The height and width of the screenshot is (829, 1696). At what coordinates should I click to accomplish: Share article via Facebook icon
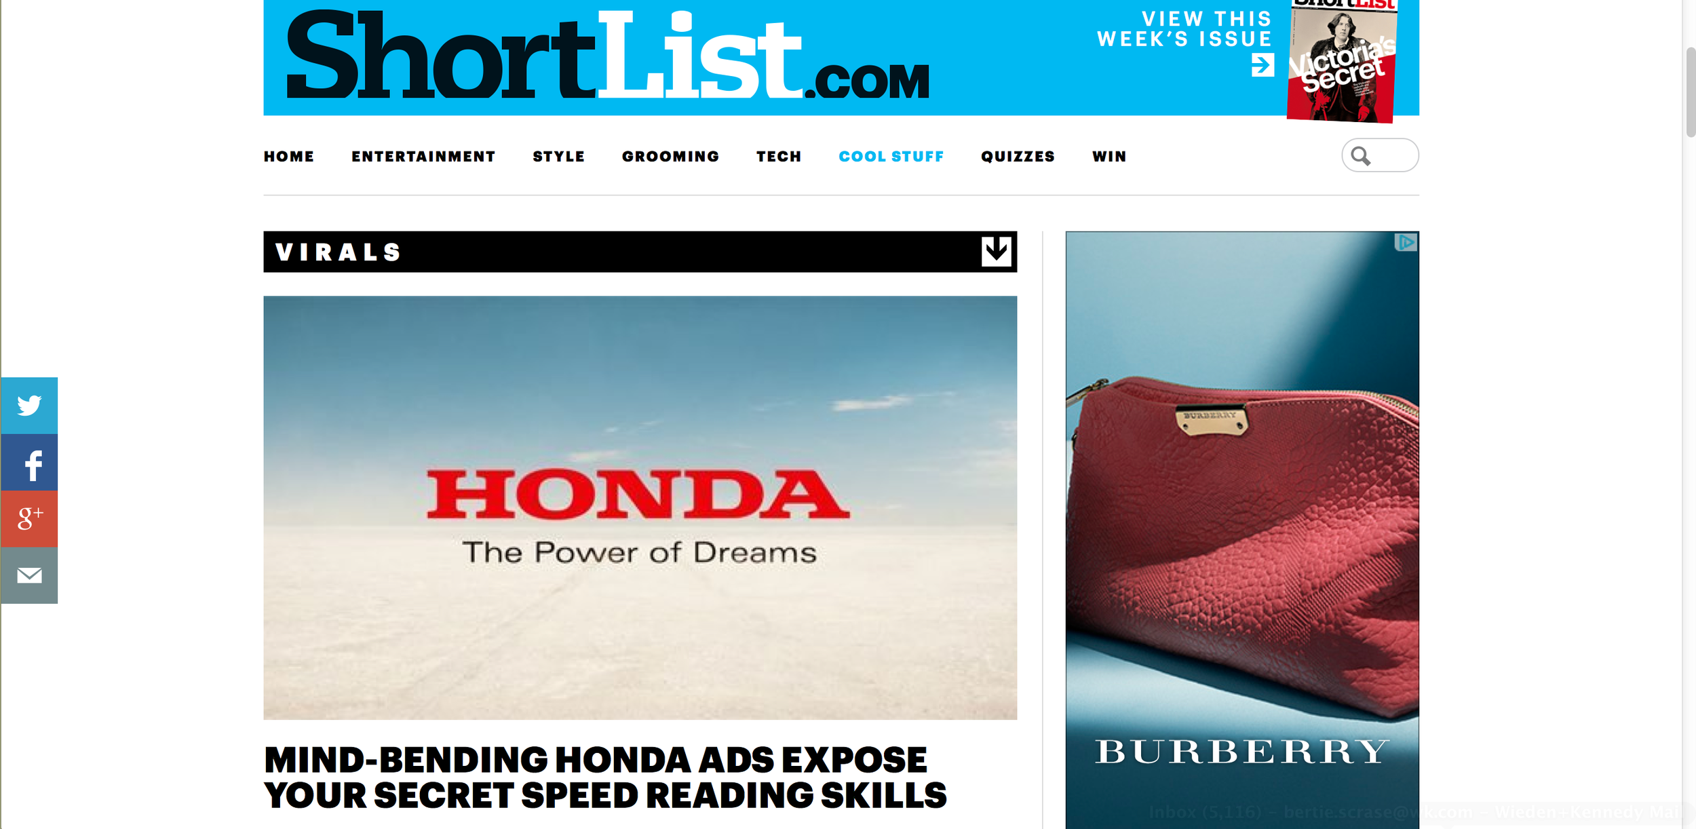[x=29, y=463]
